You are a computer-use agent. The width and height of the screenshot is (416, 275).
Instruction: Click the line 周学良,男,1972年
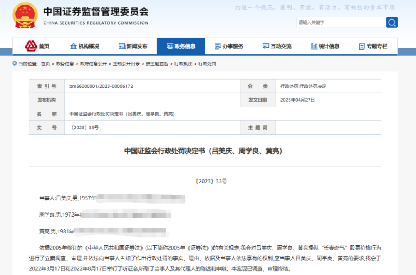click(x=59, y=215)
